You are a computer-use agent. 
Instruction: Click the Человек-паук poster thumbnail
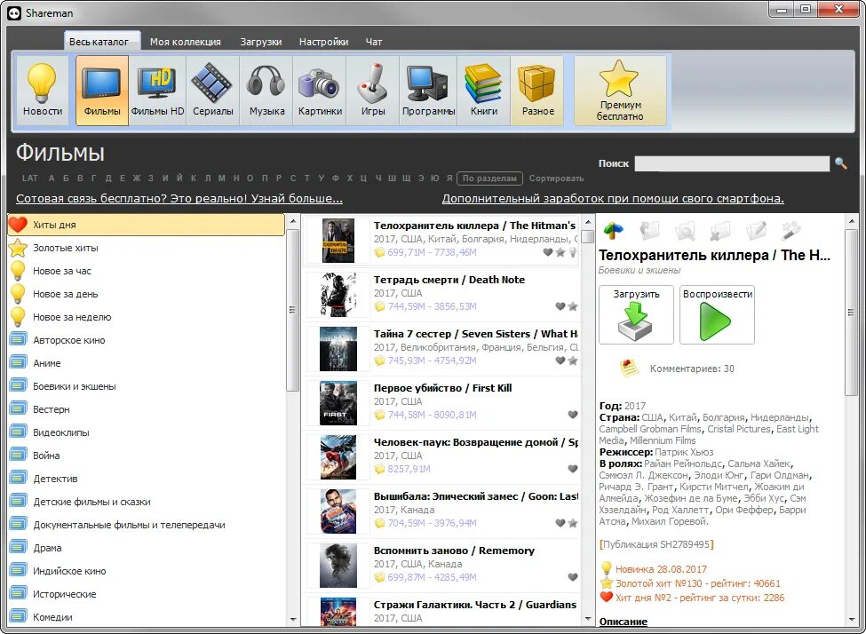point(338,456)
